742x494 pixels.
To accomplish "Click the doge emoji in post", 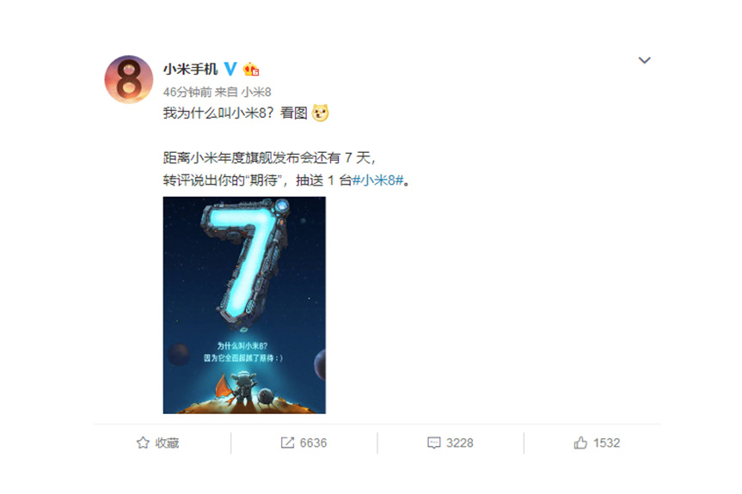I will [321, 113].
